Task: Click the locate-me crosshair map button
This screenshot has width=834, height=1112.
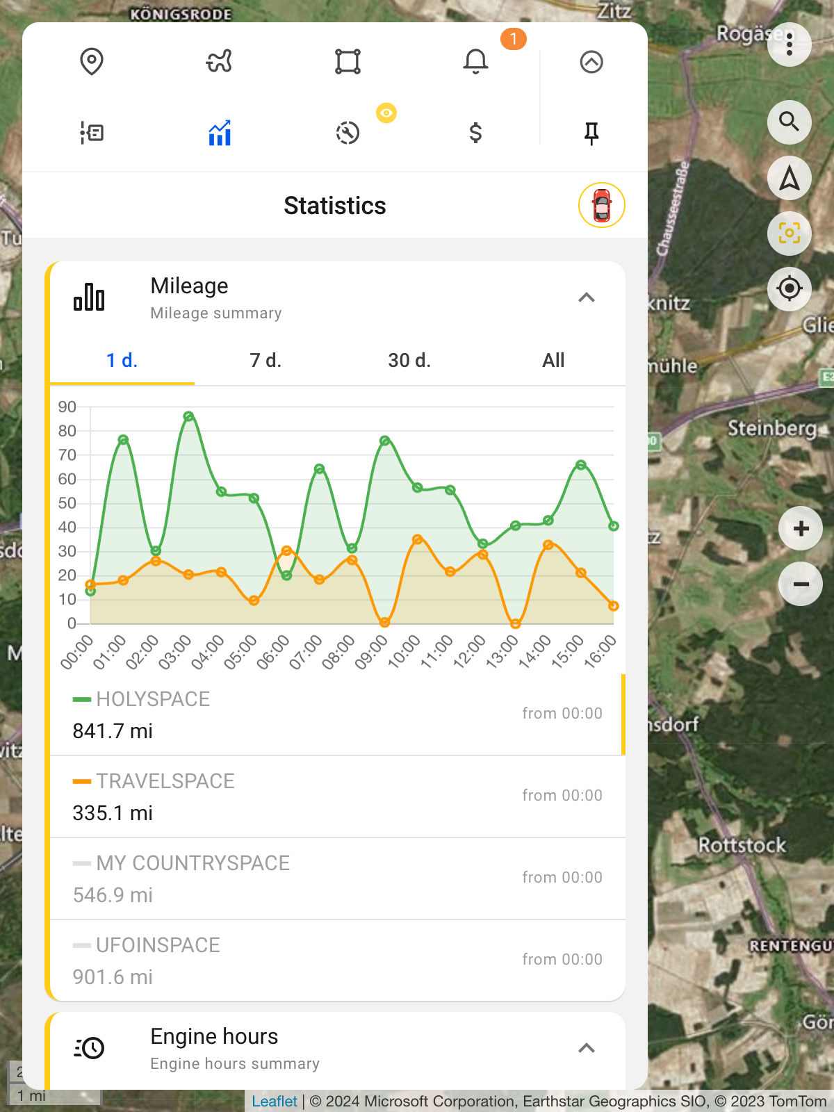Action: pos(790,288)
